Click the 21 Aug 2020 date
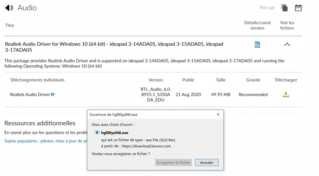Viewport: 319px width, 176px height. coord(188,94)
